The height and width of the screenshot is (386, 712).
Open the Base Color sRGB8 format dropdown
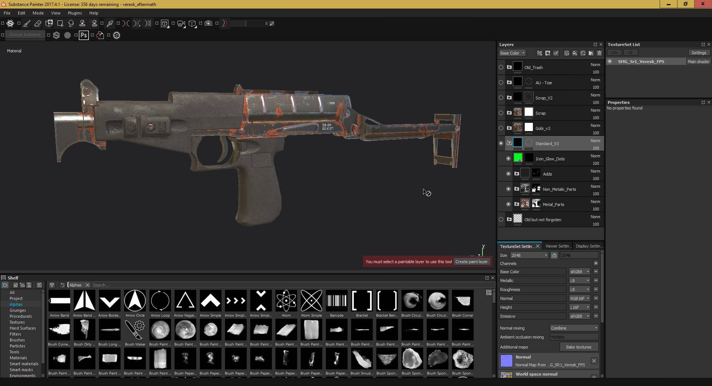point(580,272)
